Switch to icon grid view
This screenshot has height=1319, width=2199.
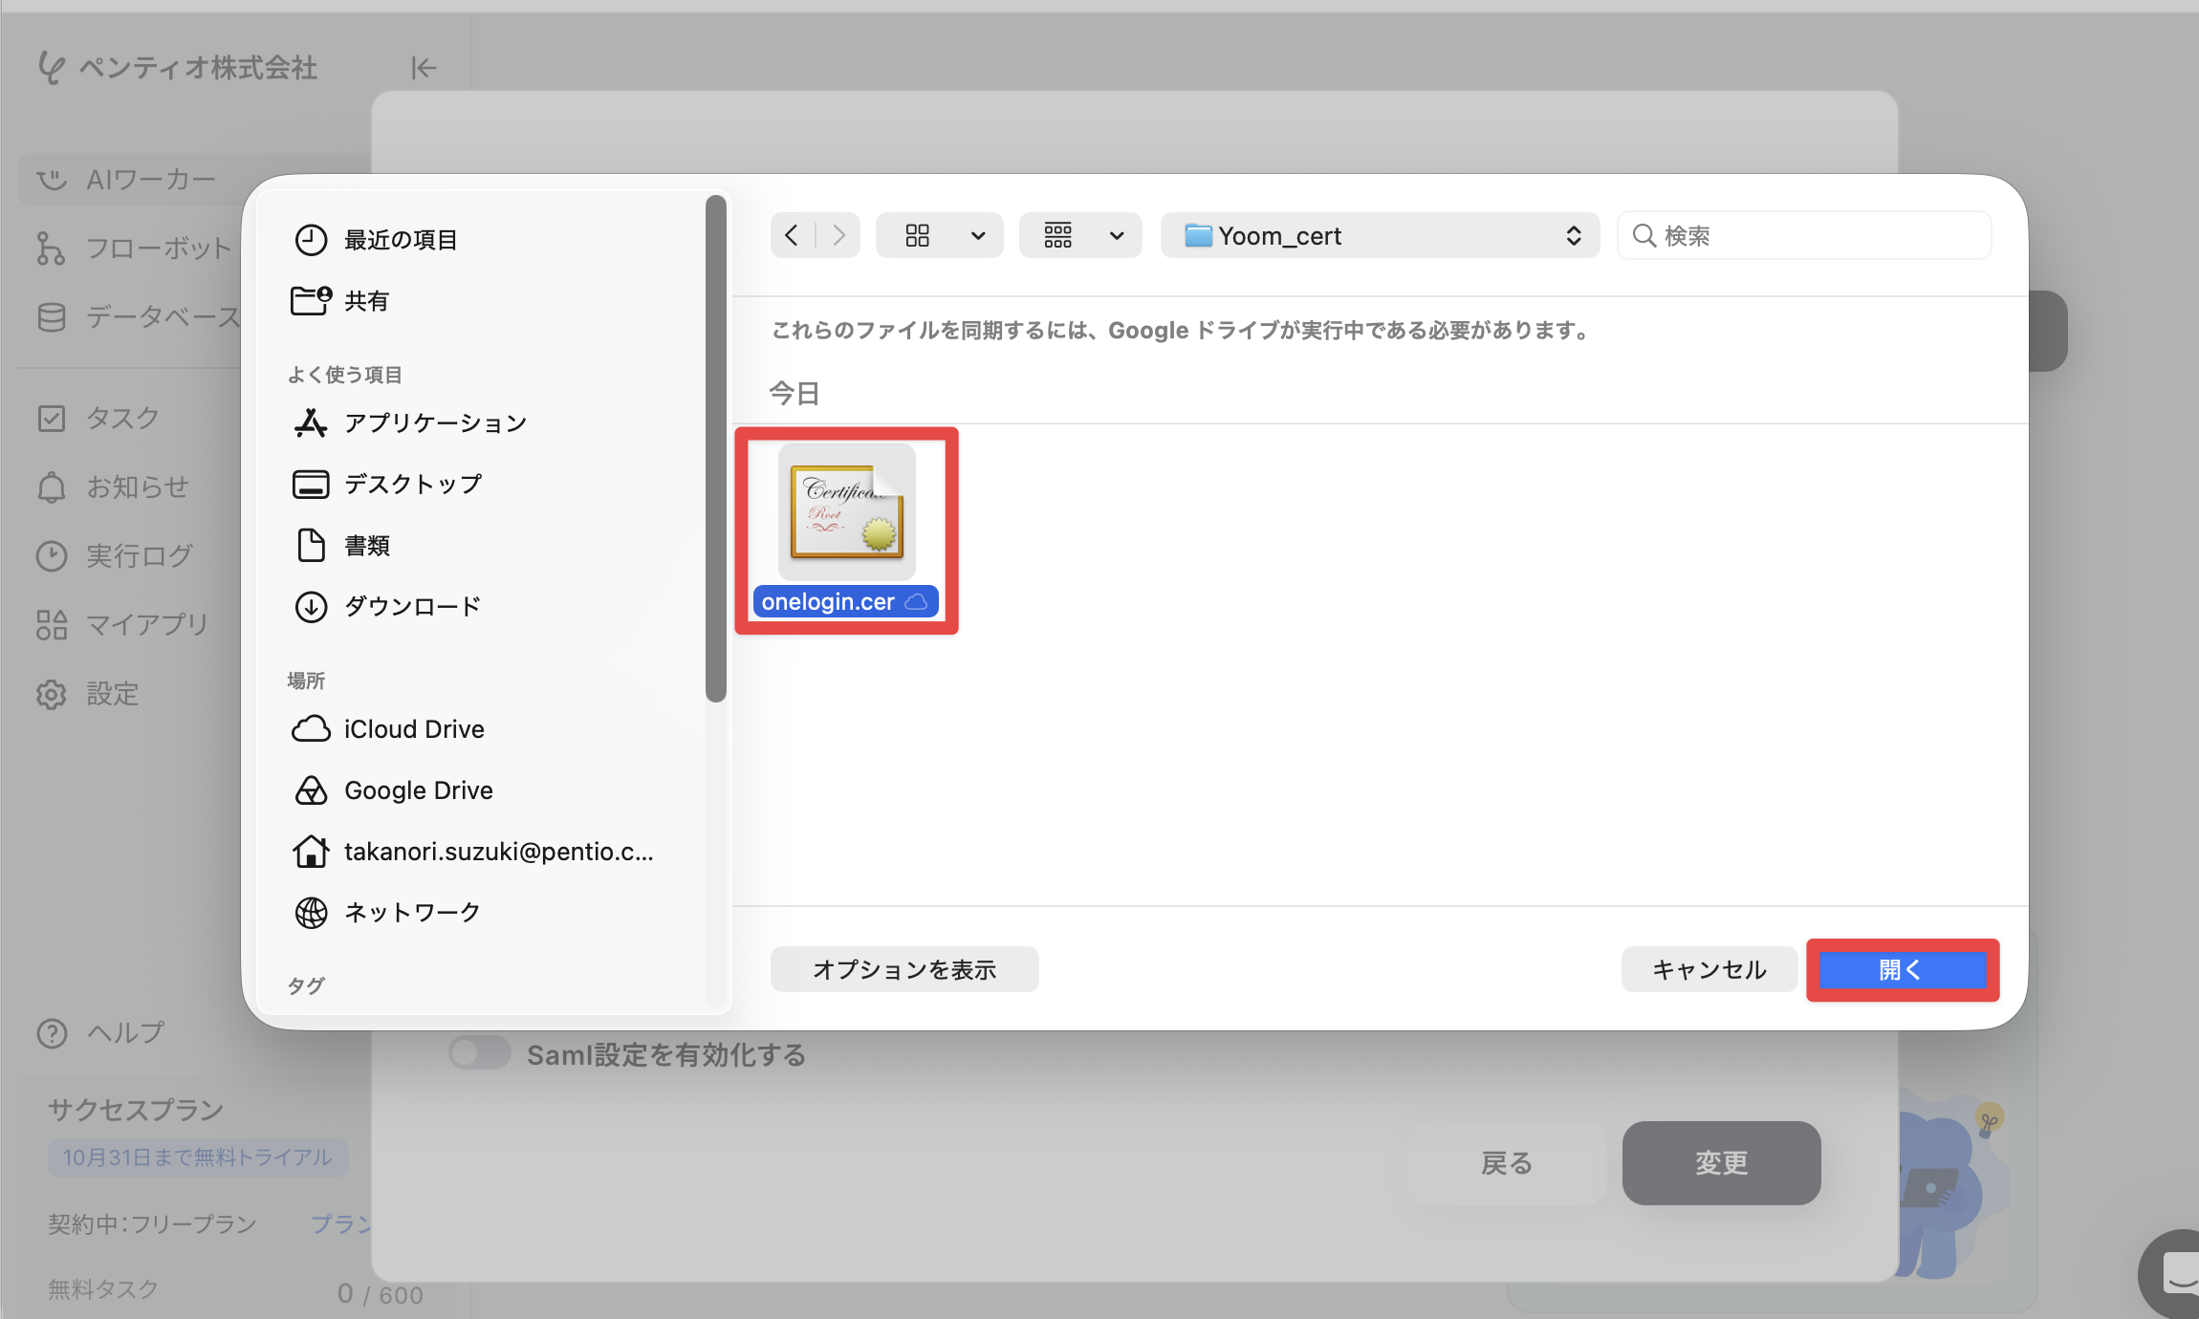(918, 235)
